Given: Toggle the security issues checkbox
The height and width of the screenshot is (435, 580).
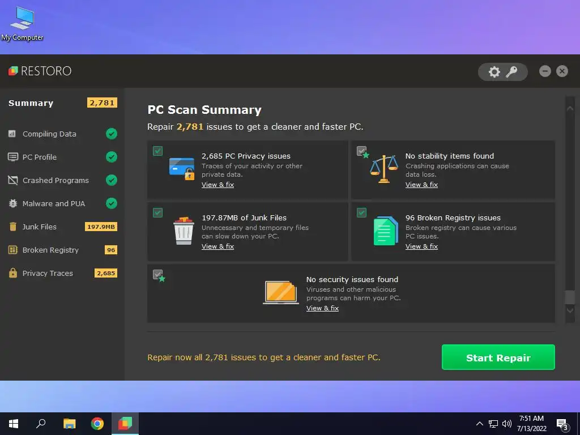Looking at the screenshot, I should pos(157,275).
